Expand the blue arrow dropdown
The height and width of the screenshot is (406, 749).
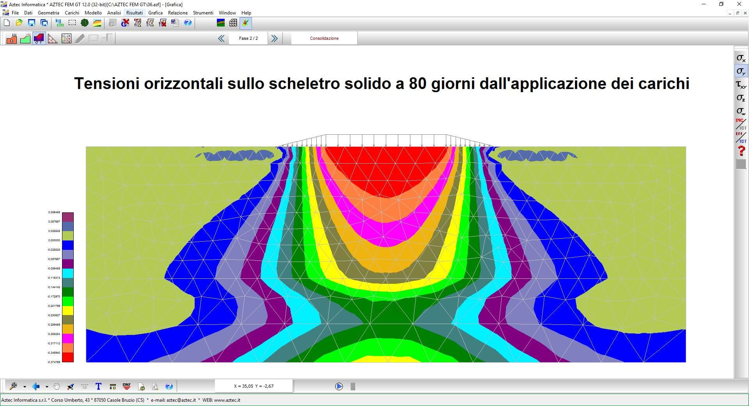pyautogui.click(x=47, y=387)
